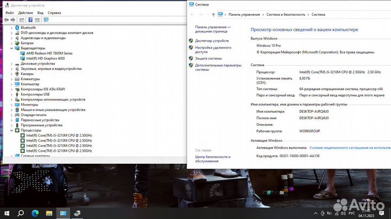Expand Аудиовходы и аудиовыходы category
This screenshot has width=391, height=219.
tap(11, 38)
